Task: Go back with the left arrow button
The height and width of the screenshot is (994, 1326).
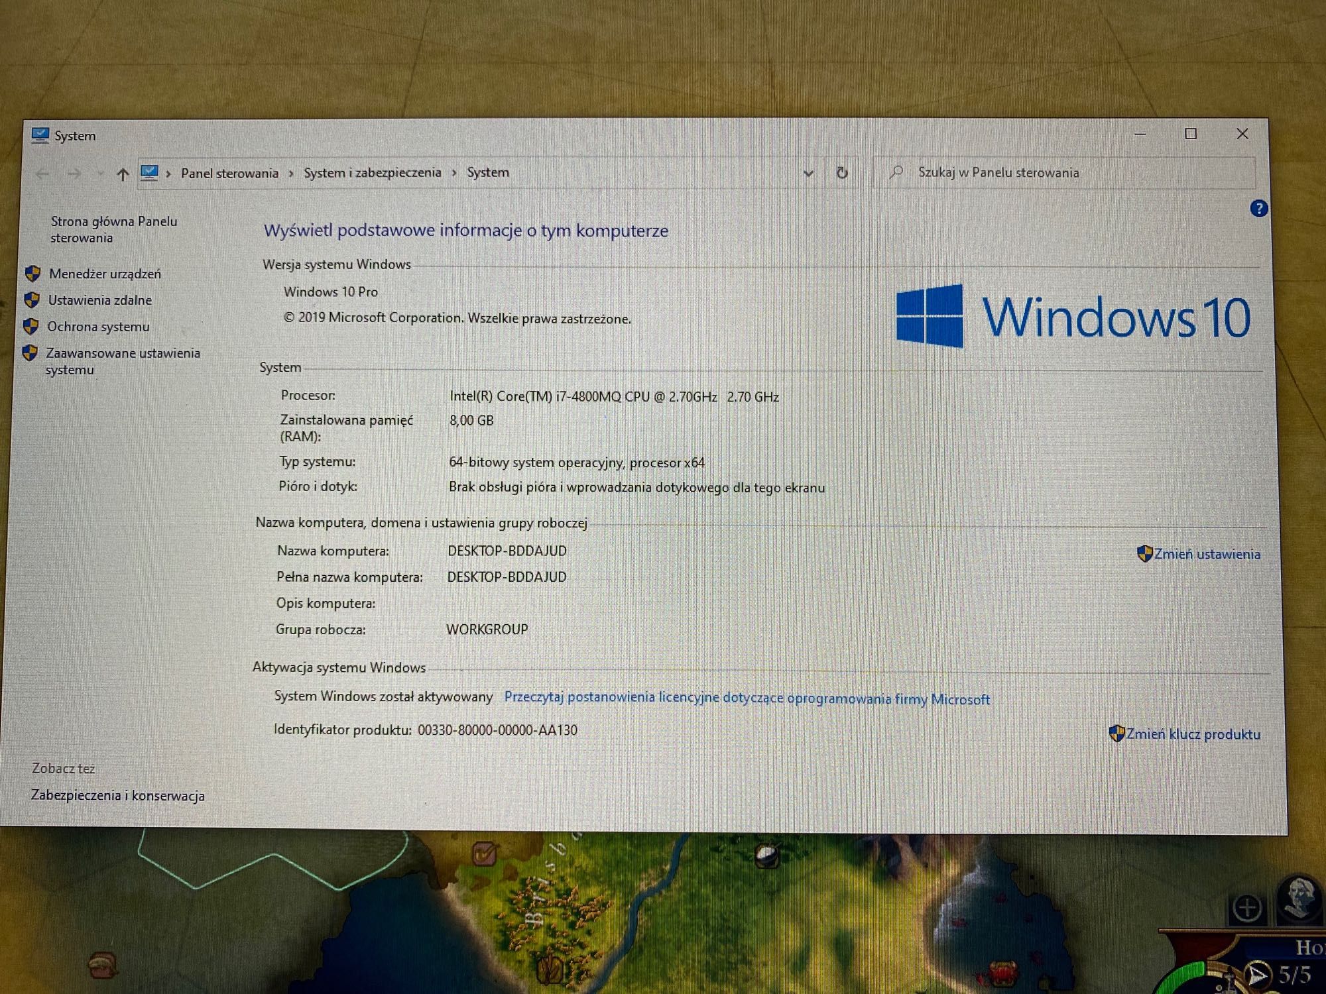Action: (x=42, y=174)
